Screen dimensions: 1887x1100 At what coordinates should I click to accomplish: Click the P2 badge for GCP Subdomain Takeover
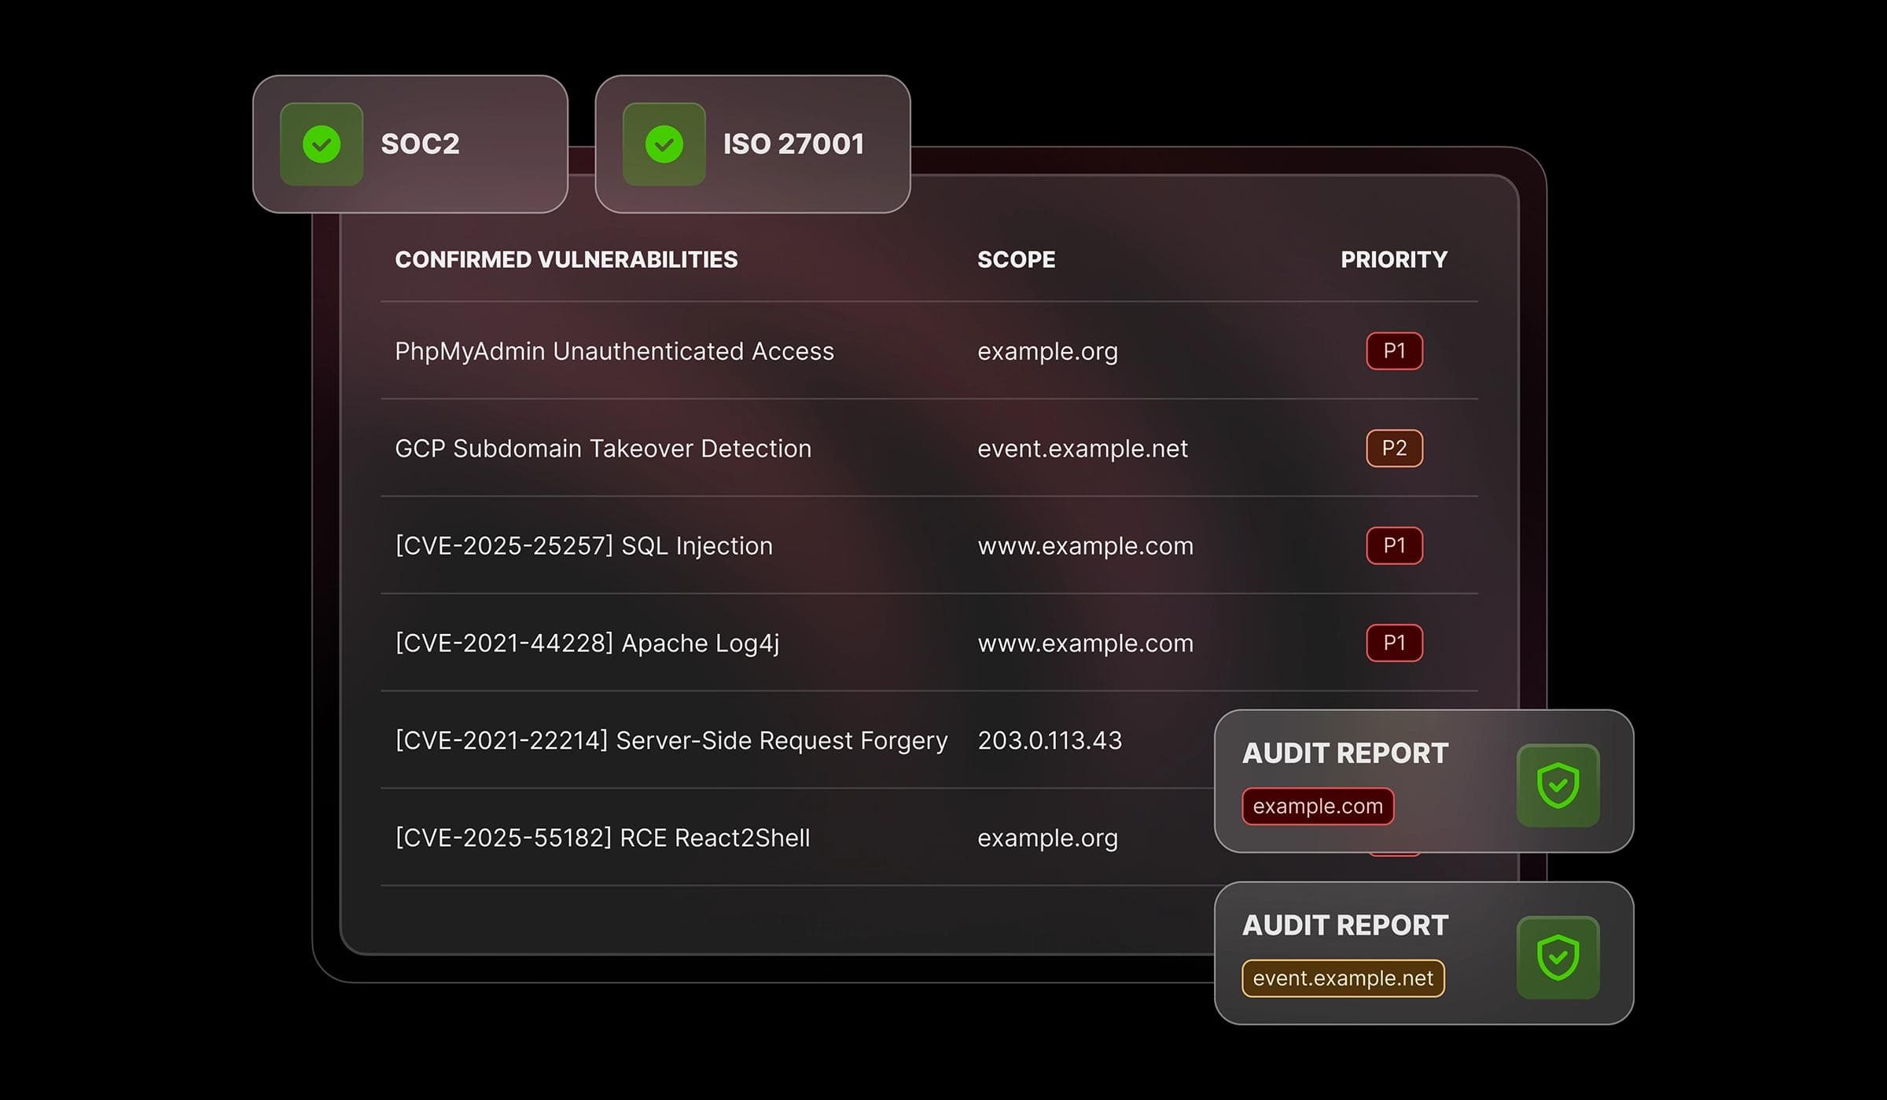(x=1394, y=448)
